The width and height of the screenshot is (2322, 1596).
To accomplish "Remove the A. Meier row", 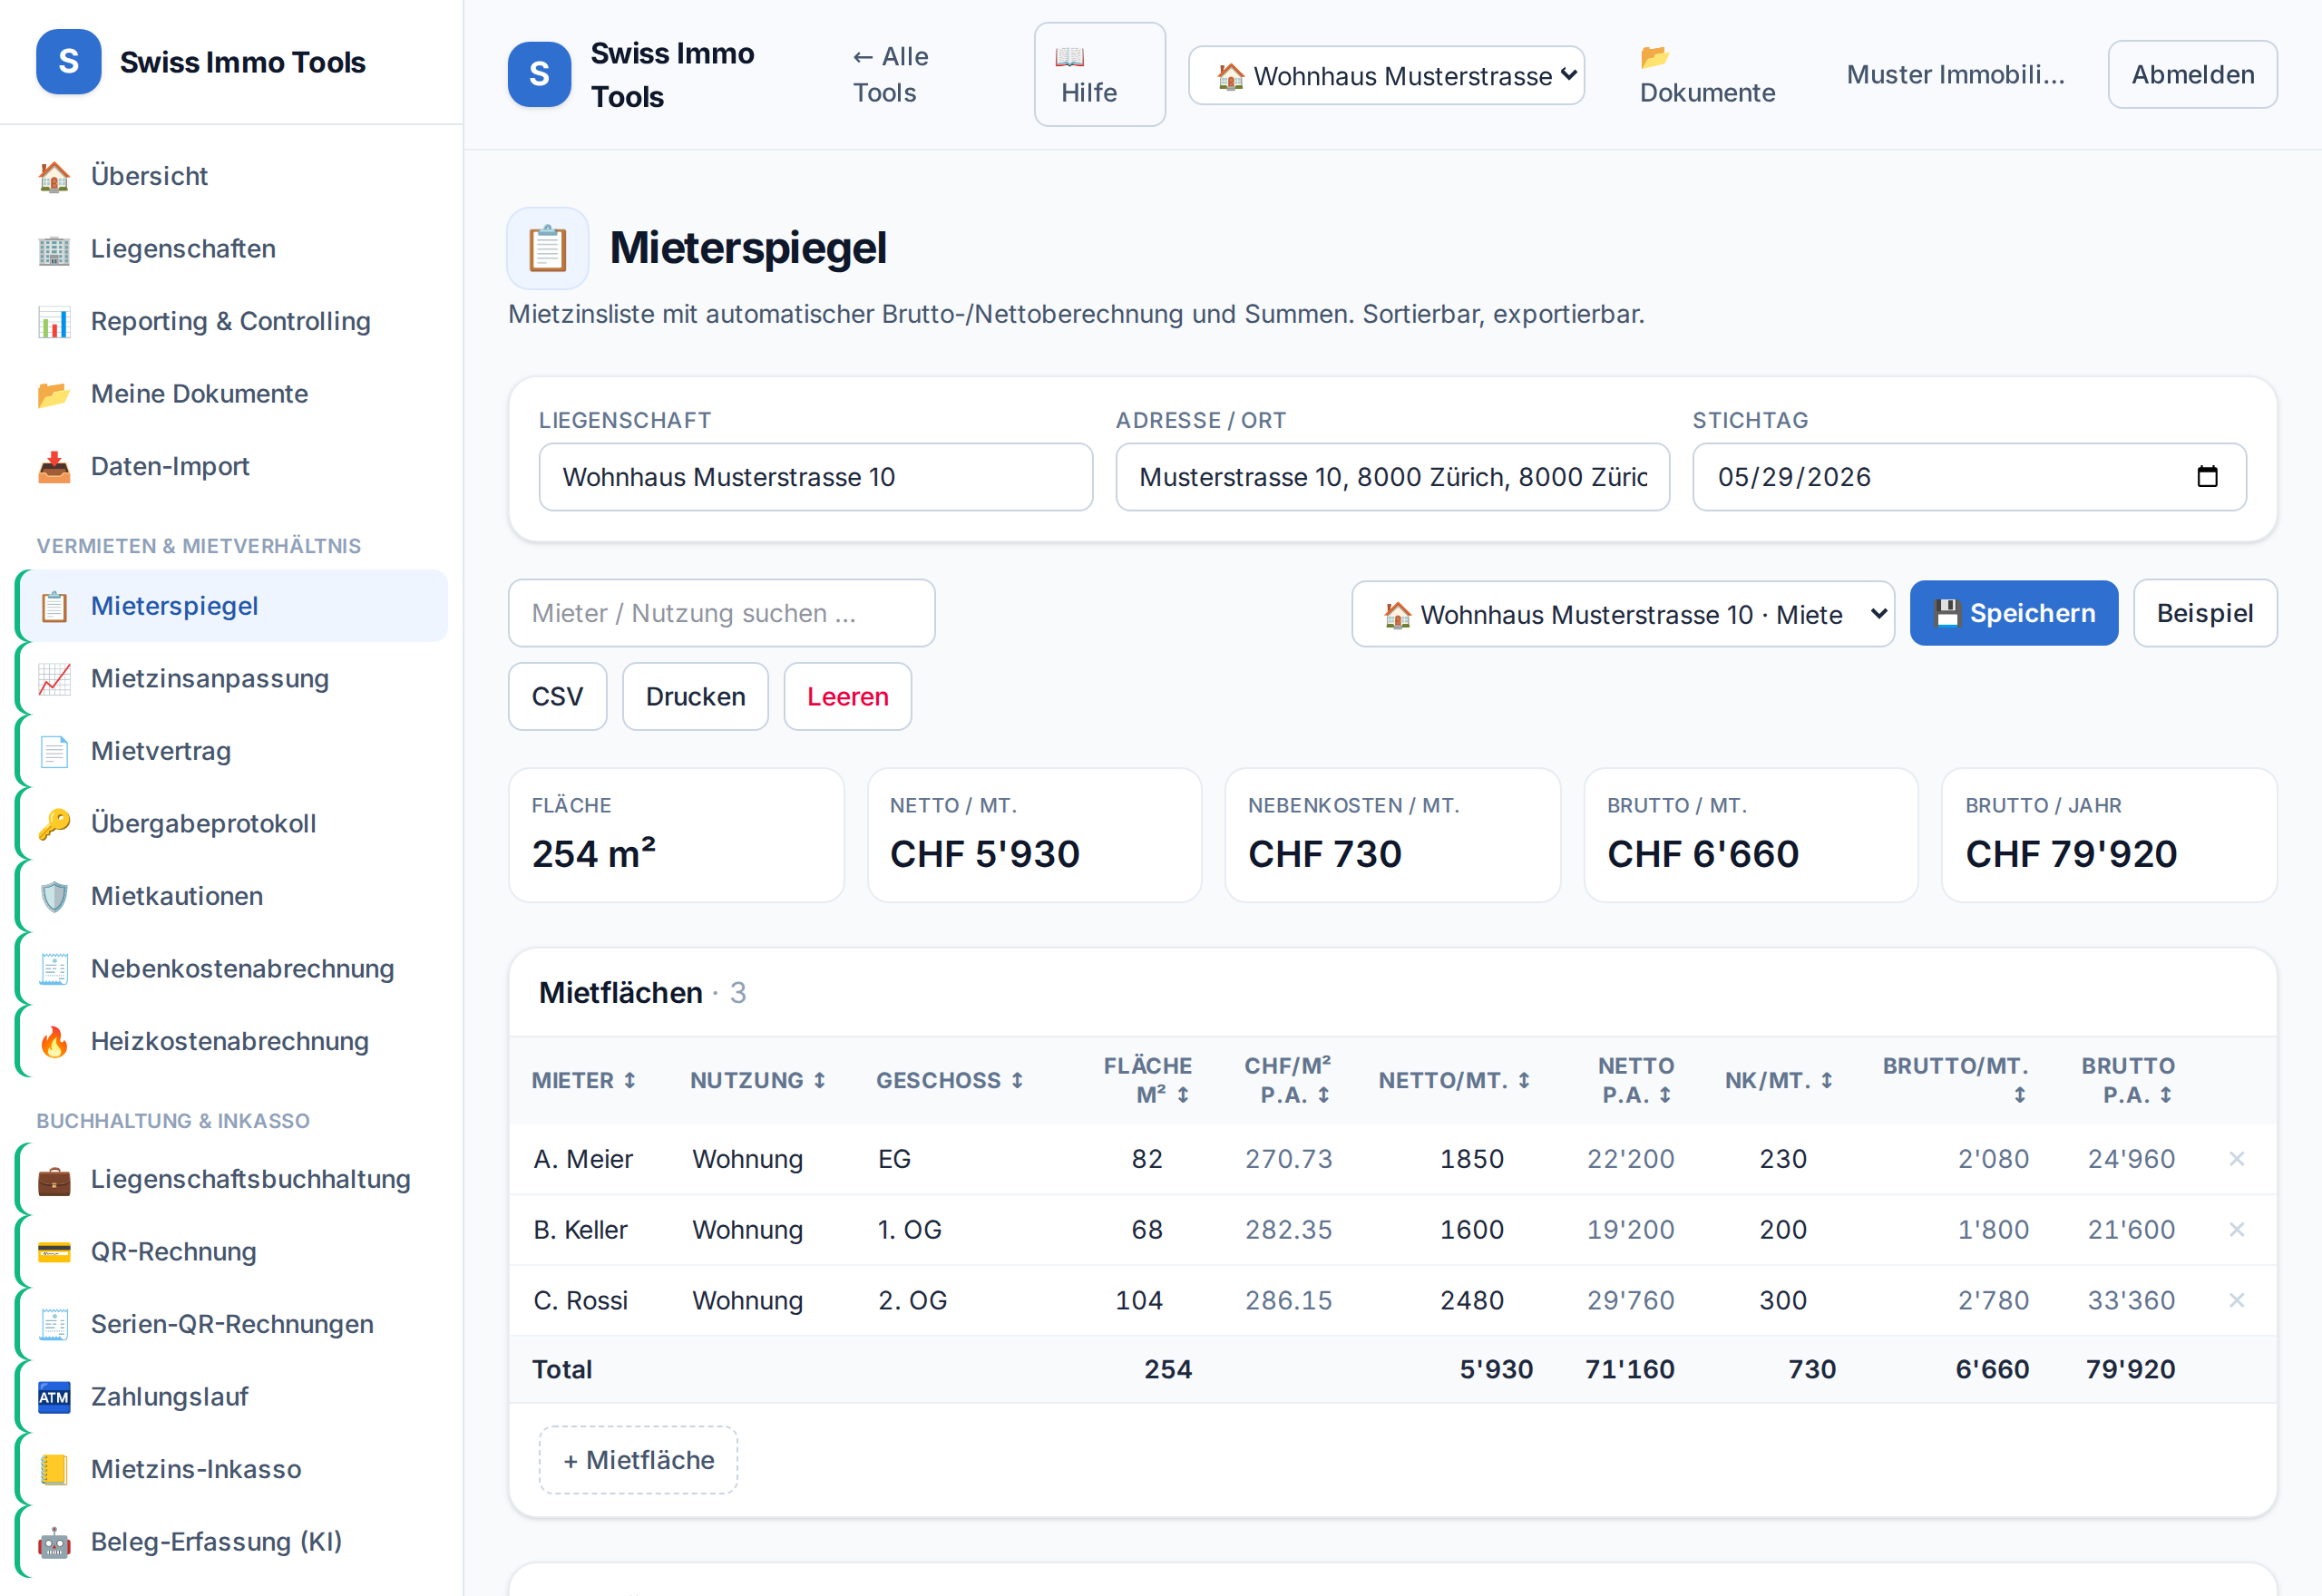I will click(x=2237, y=1159).
